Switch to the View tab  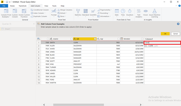pos(46,6)
